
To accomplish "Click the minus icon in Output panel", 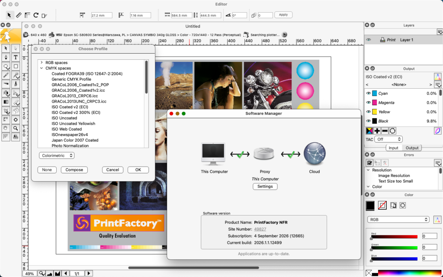I will (x=385, y=131).
